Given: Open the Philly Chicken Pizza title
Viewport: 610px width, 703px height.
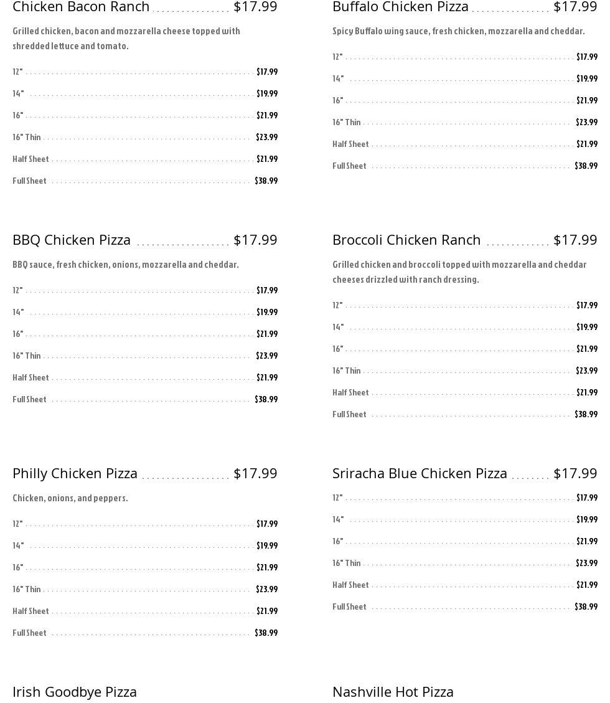Looking at the screenshot, I should pyautogui.click(x=75, y=473).
